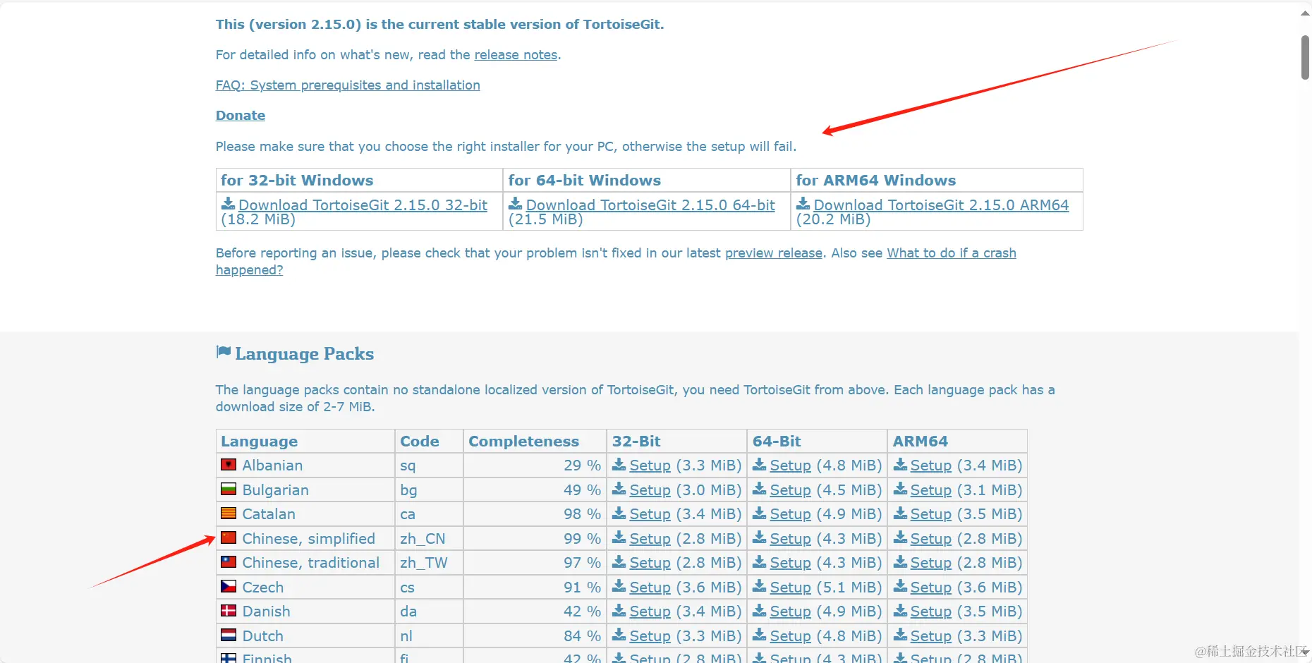Select the 'Chinese, simplified' language name
1312x663 pixels.
click(308, 539)
